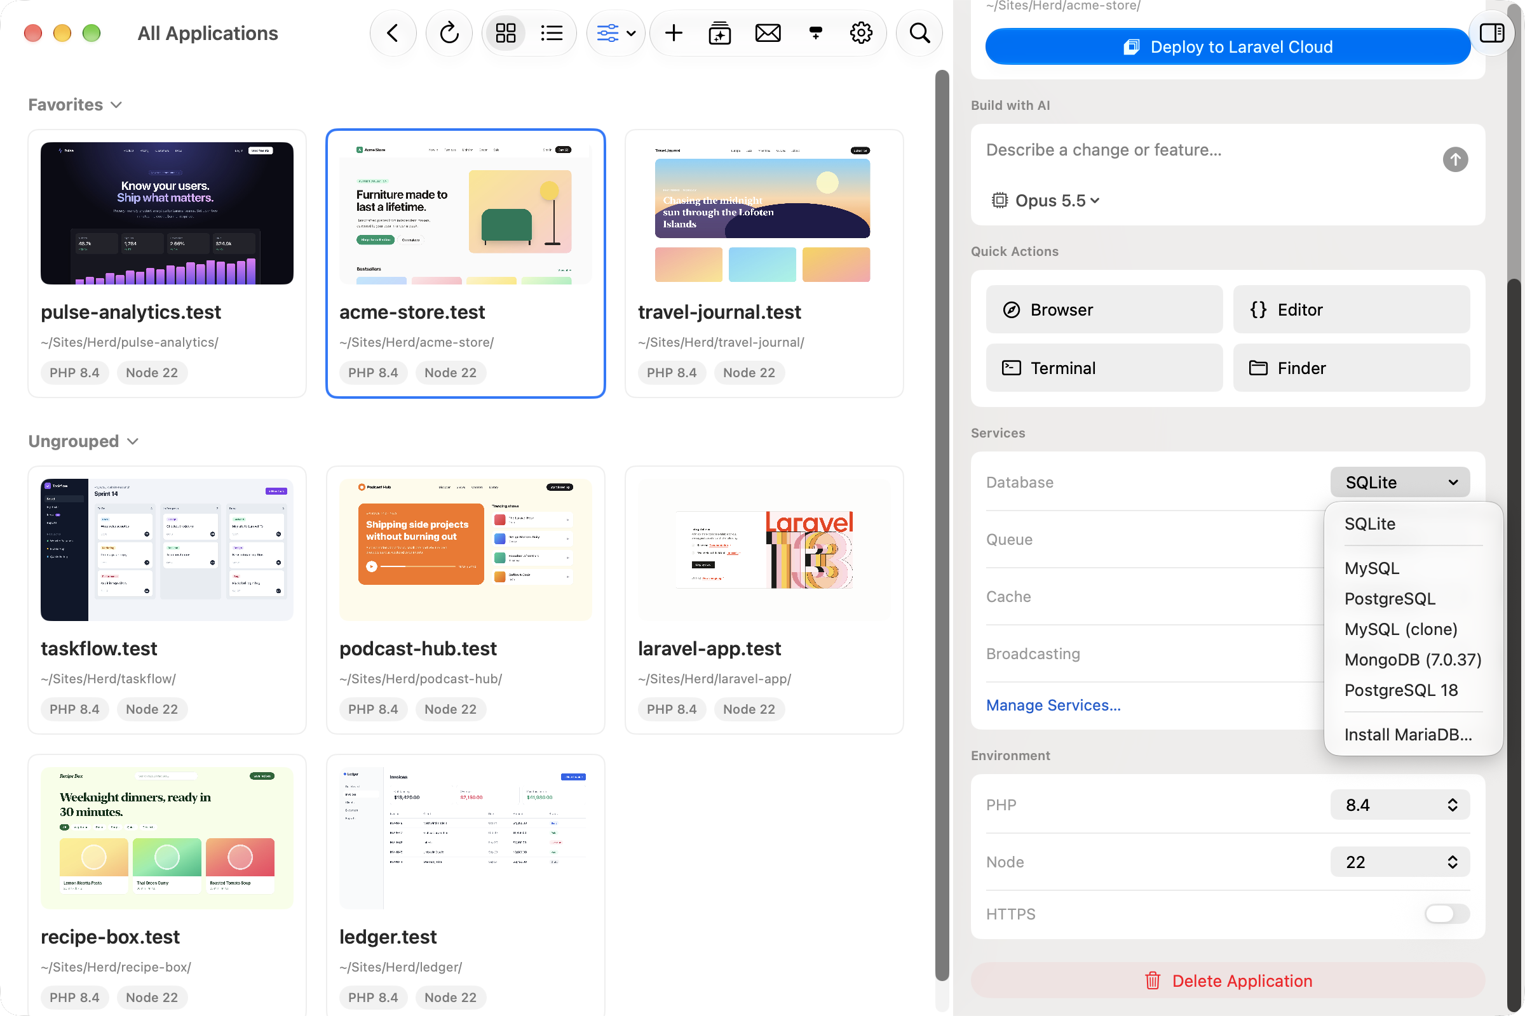Screen dimensions: 1525x1016
Task: Select PostgreSQL 18 option
Action: [x=1401, y=690]
